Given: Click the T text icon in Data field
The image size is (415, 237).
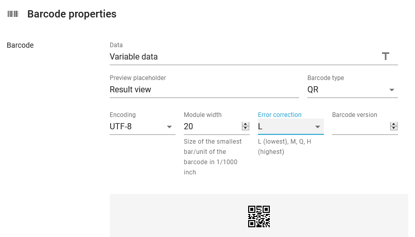Looking at the screenshot, I should [x=385, y=56].
